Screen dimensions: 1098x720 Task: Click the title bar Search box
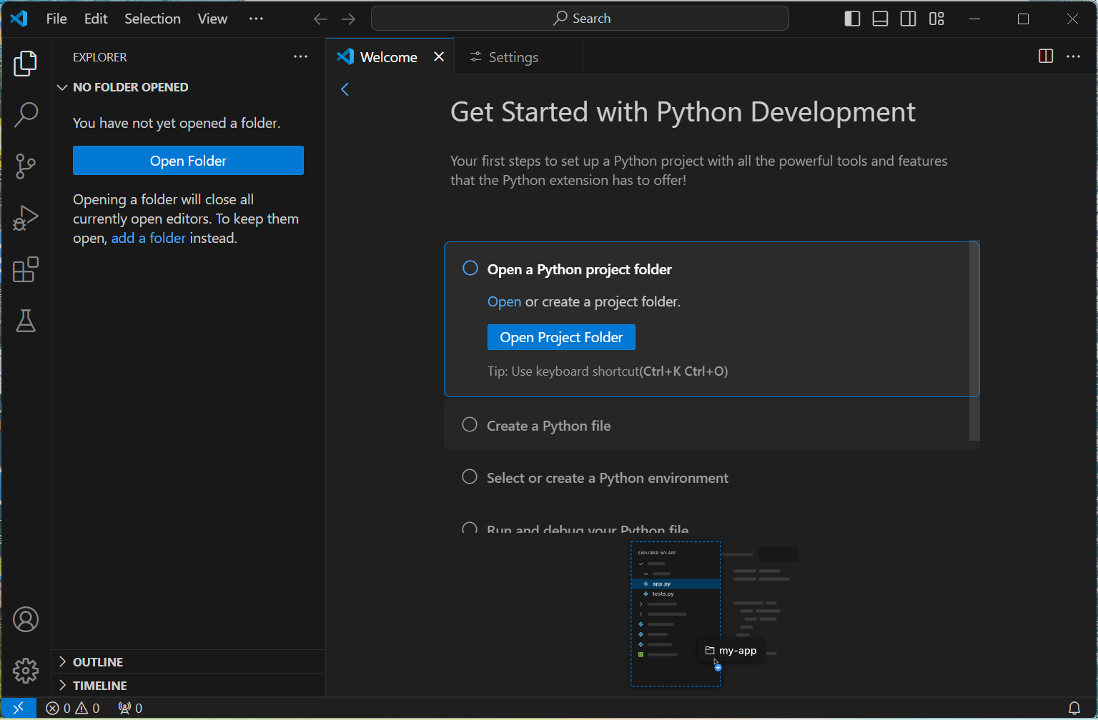click(580, 19)
